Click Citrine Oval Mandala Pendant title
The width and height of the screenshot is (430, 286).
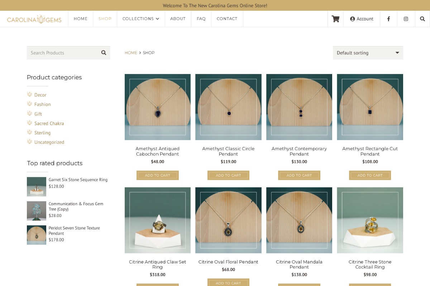[299, 265]
